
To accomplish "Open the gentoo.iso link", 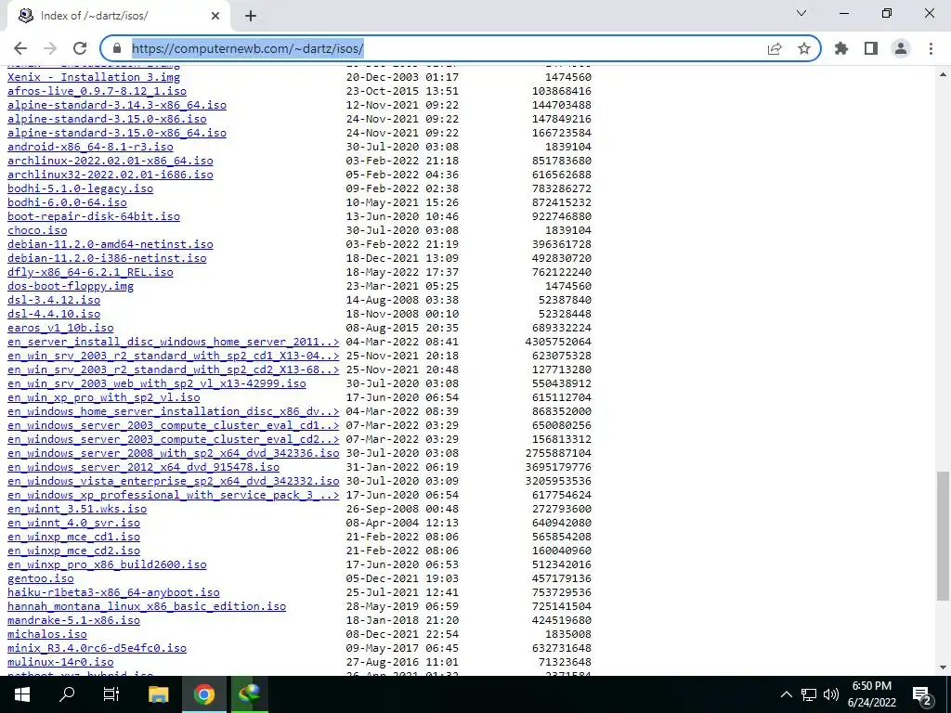I will click(x=41, y=579).
